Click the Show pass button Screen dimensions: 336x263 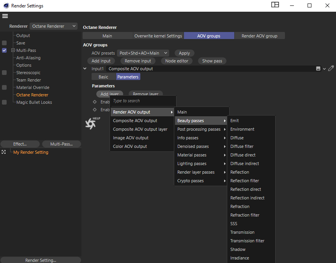tap(212, 61)
